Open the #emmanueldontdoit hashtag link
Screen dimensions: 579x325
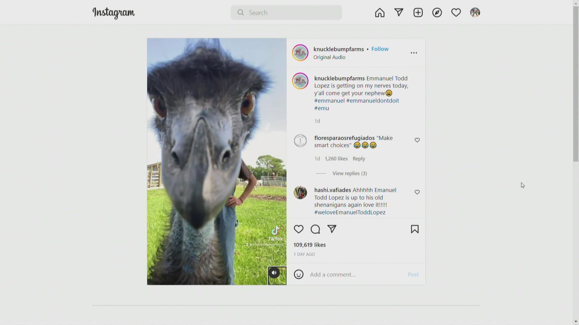point(372,101)
